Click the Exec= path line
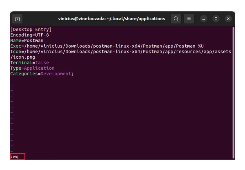Image resolution: width=245 pixels, height=170 pixels. 107,46
